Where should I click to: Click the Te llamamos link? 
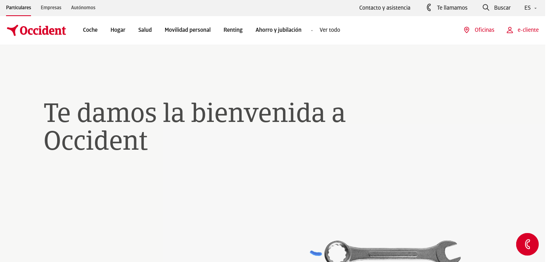click(452, 8)
